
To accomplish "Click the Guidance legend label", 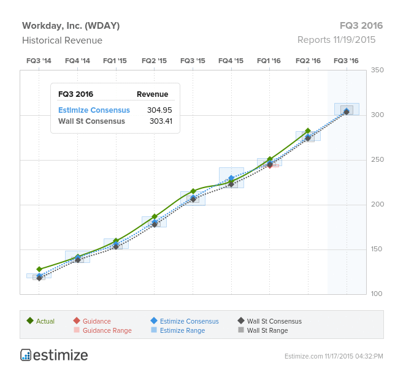I will pos(97,321).
